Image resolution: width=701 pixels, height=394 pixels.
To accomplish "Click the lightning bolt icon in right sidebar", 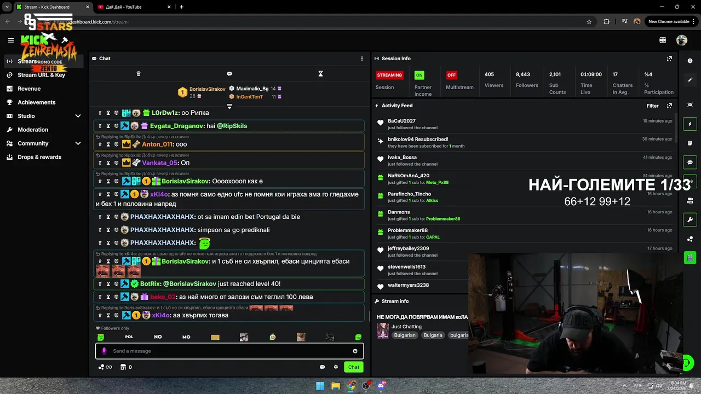I will [690, 124].
